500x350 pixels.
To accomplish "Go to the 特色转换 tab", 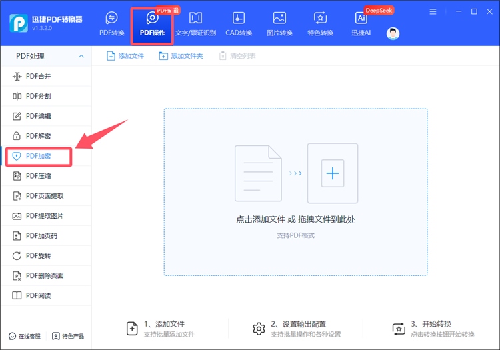I will tap(320, 23).
